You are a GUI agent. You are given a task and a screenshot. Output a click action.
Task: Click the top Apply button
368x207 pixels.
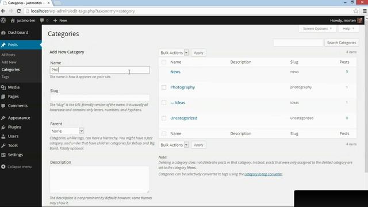(198, 53)
